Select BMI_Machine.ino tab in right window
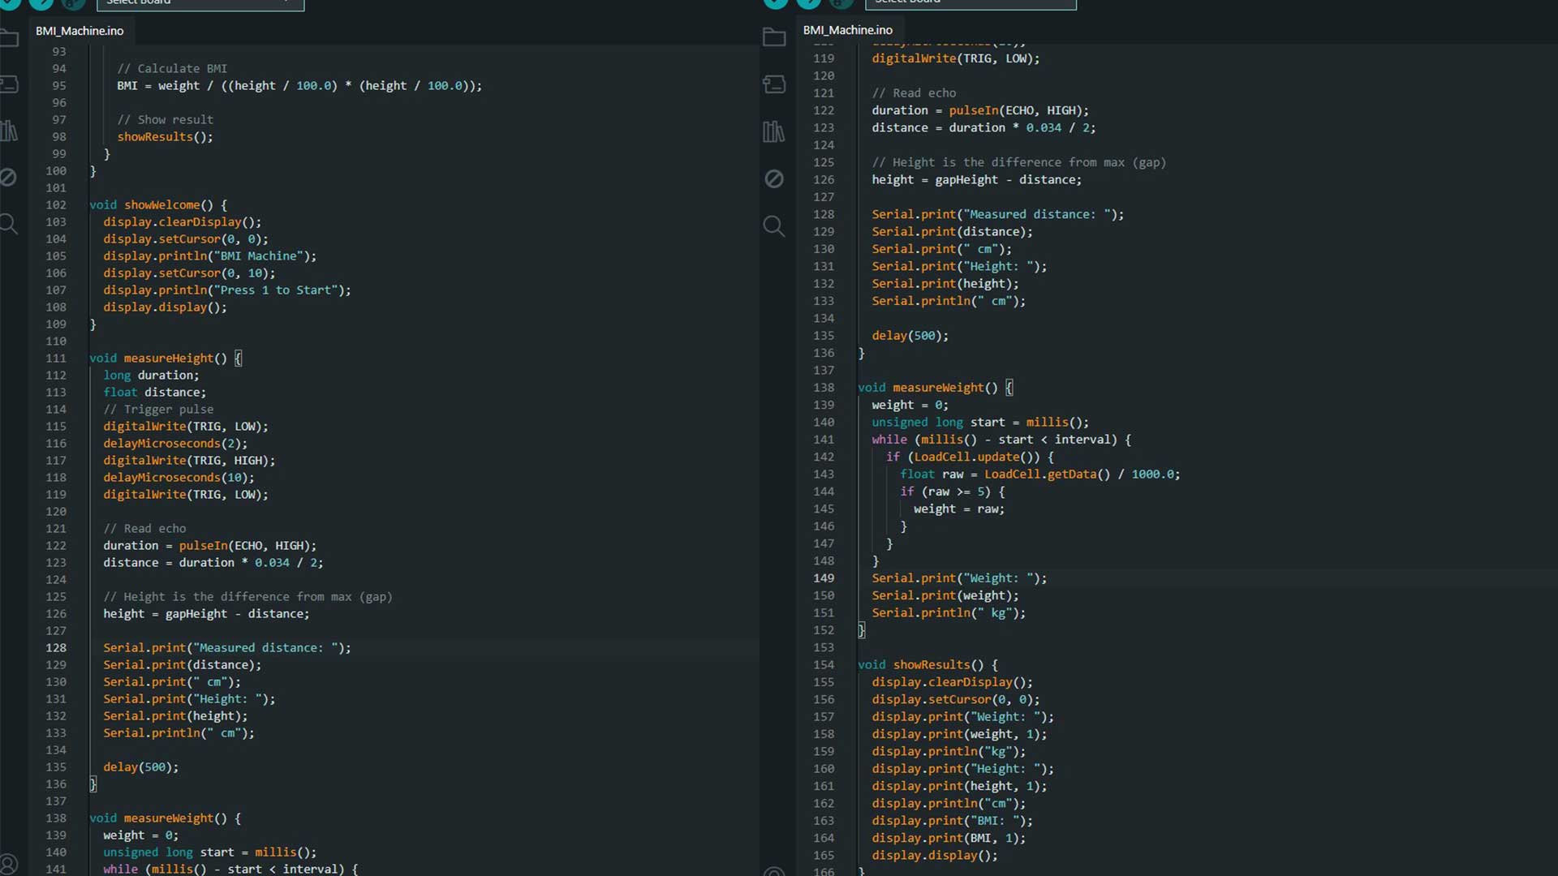This screenshot has width=1558, height=876. click(848, 30)
